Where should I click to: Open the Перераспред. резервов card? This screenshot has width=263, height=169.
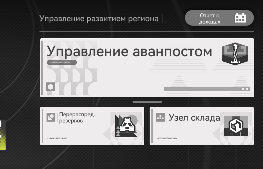tap(92, 126)
